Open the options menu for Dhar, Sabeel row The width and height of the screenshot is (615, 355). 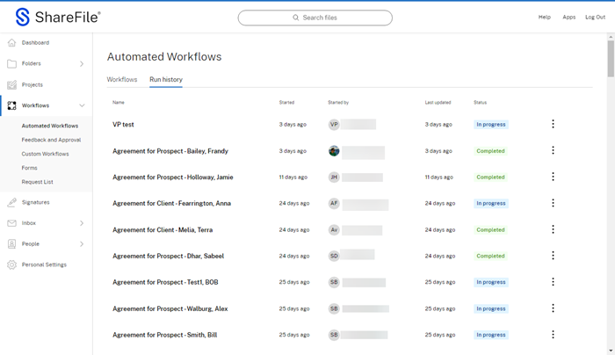[553, 256]
